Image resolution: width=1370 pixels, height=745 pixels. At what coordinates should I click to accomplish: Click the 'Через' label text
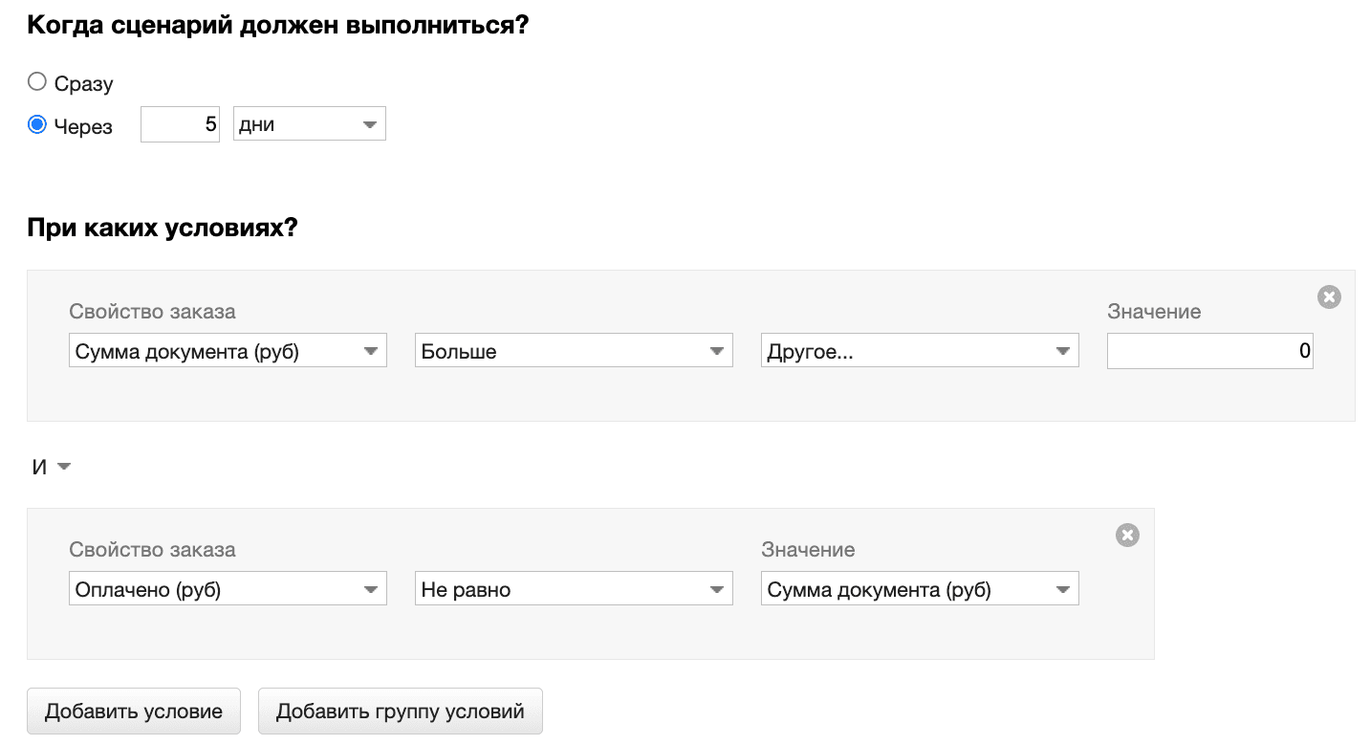click(x=83, y=126)
